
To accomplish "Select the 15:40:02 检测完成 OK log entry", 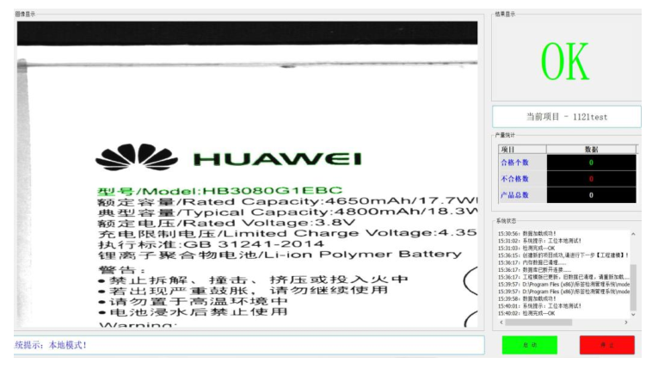I will (526, 313).
